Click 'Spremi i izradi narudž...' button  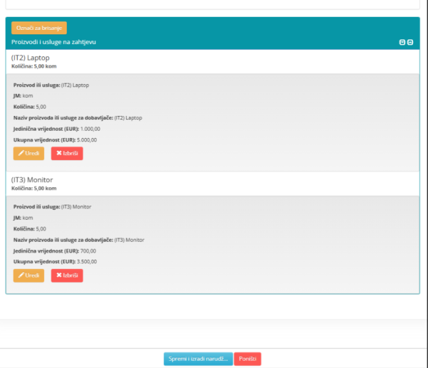pos(198,359)
